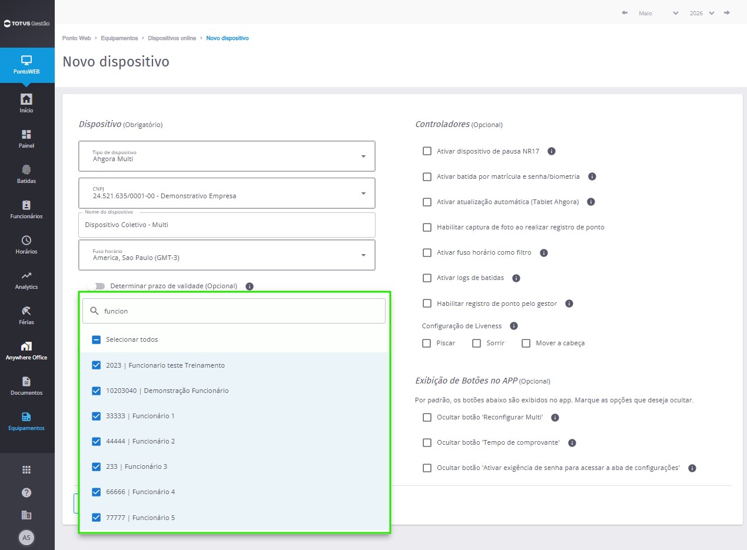This screenshot has width=747, height=550.
Task: Toggle Determinar prazo de validade switch
Action: 98,286
